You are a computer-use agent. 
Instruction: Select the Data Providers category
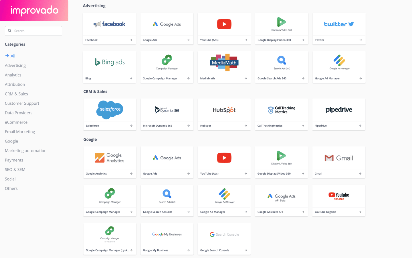tap(19, 113)
